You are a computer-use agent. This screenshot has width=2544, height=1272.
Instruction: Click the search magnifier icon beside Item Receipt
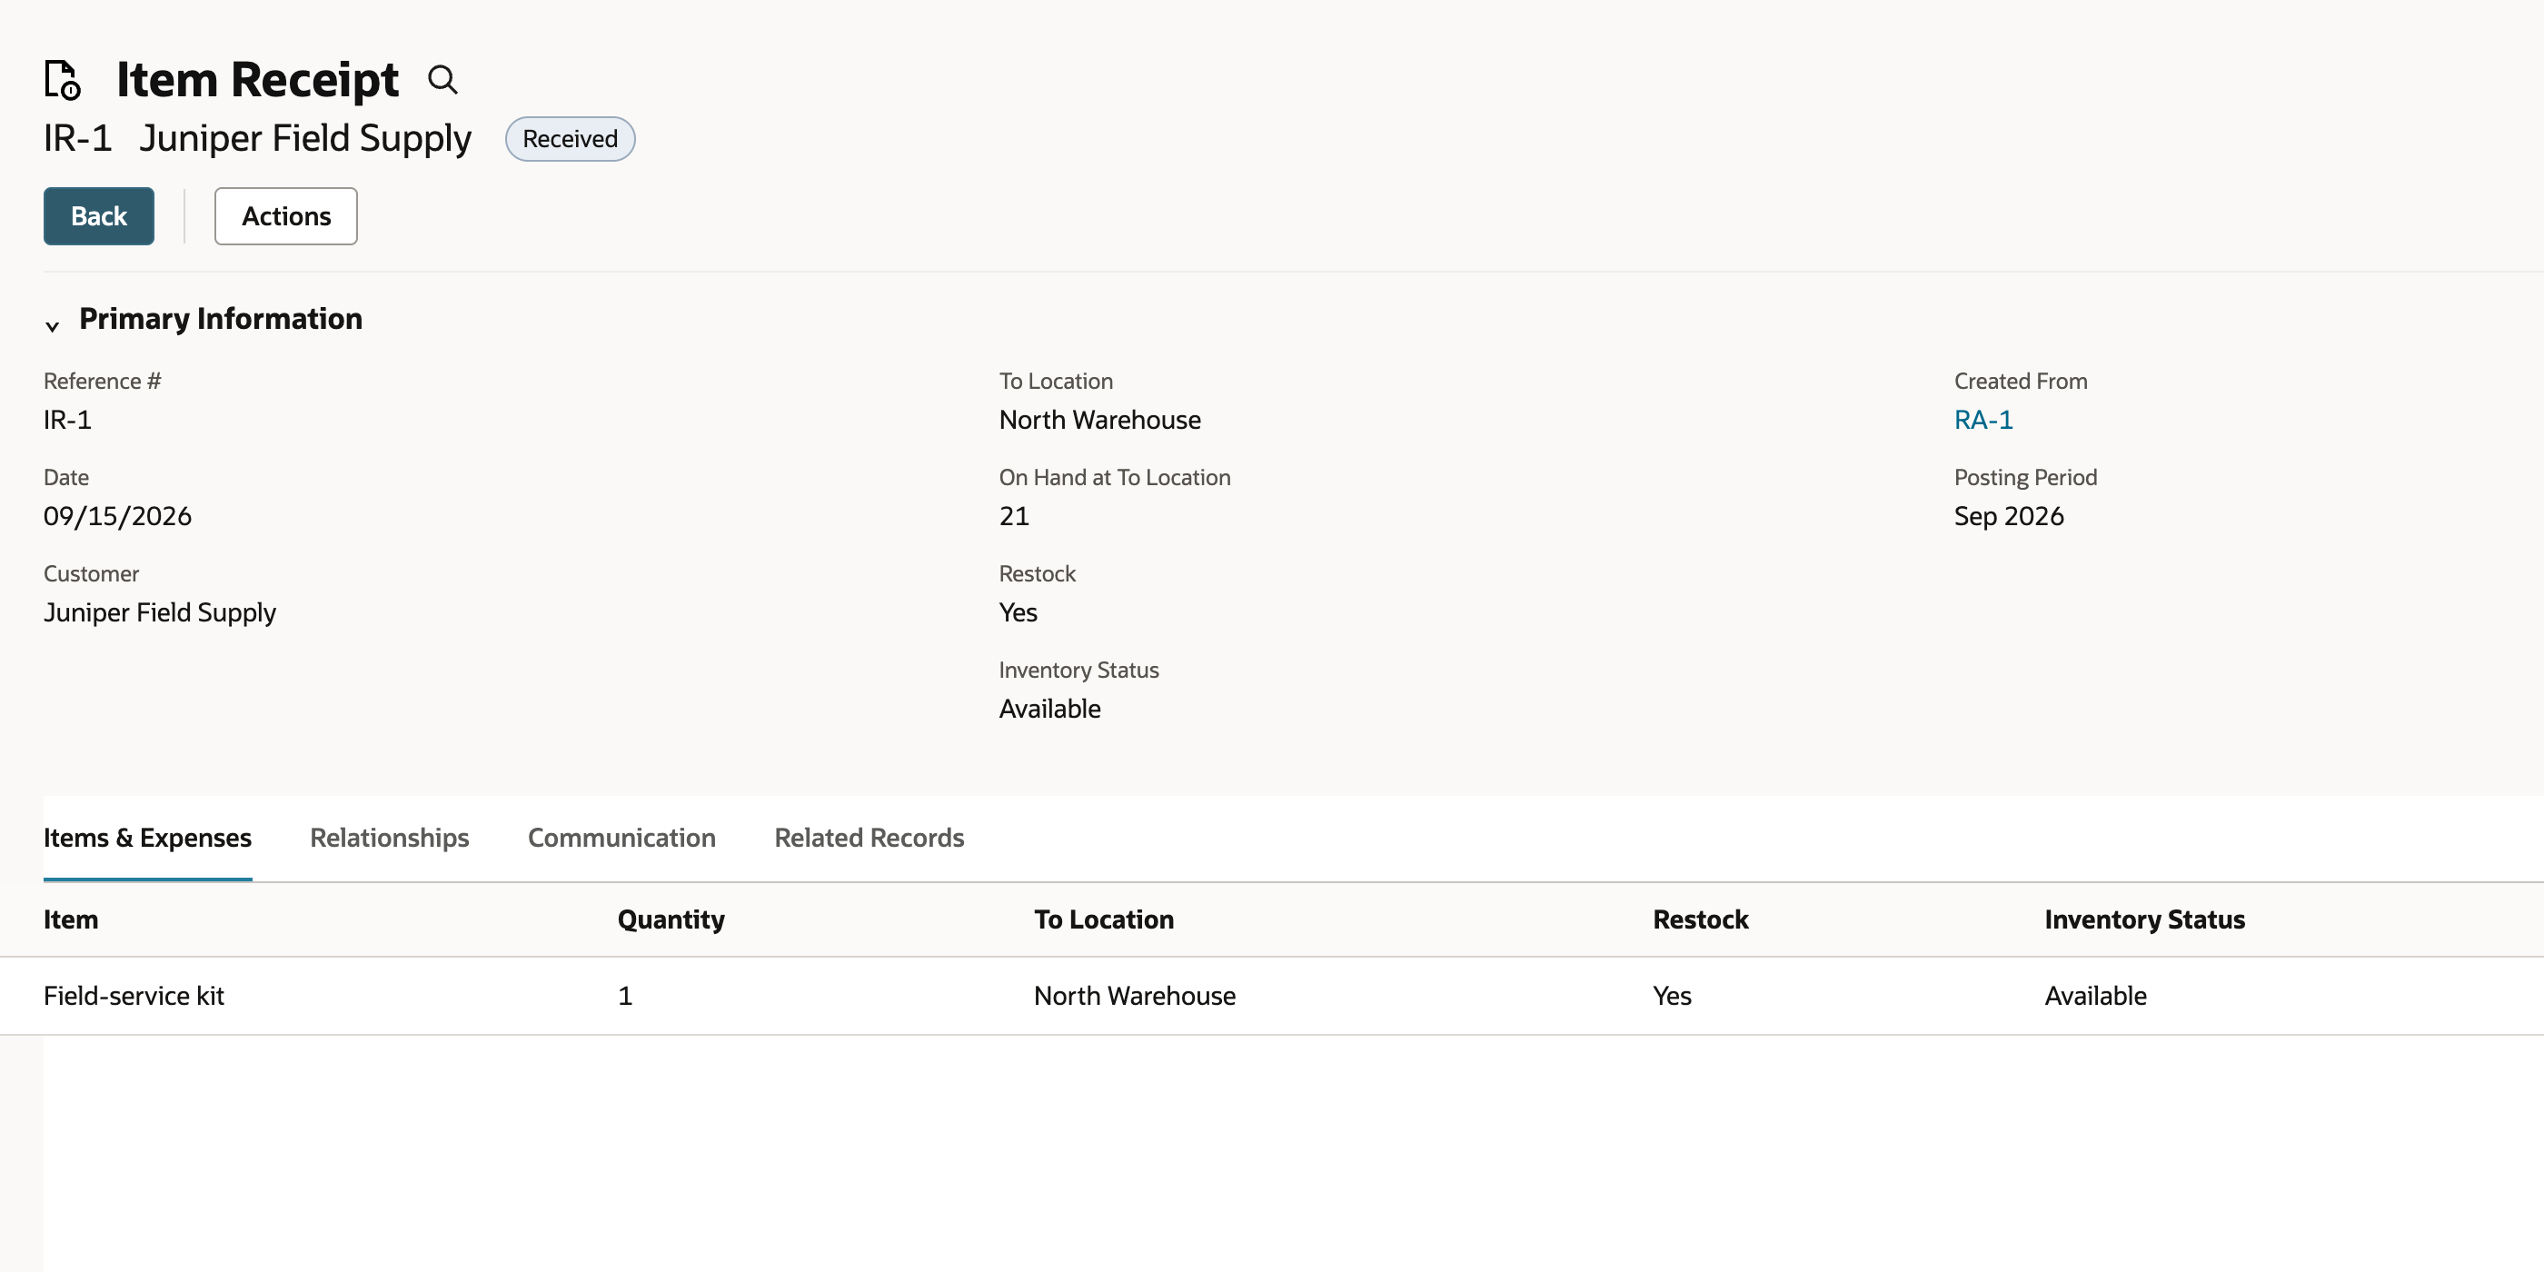[x=442, y=80]
